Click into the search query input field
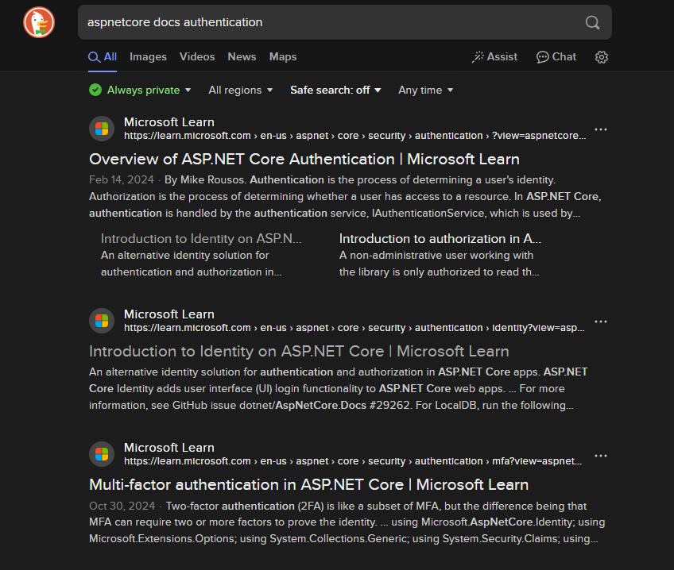 [x=318, y=22]
